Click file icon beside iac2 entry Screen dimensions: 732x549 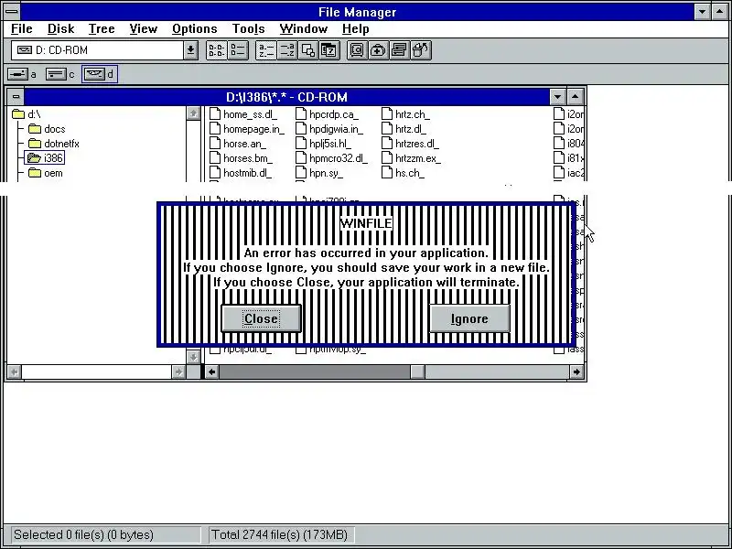click(559, 172)
